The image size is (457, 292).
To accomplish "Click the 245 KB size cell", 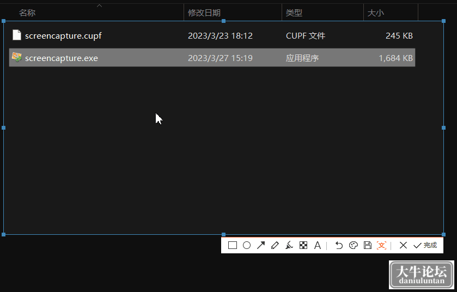I will click(x=399, y=36).
